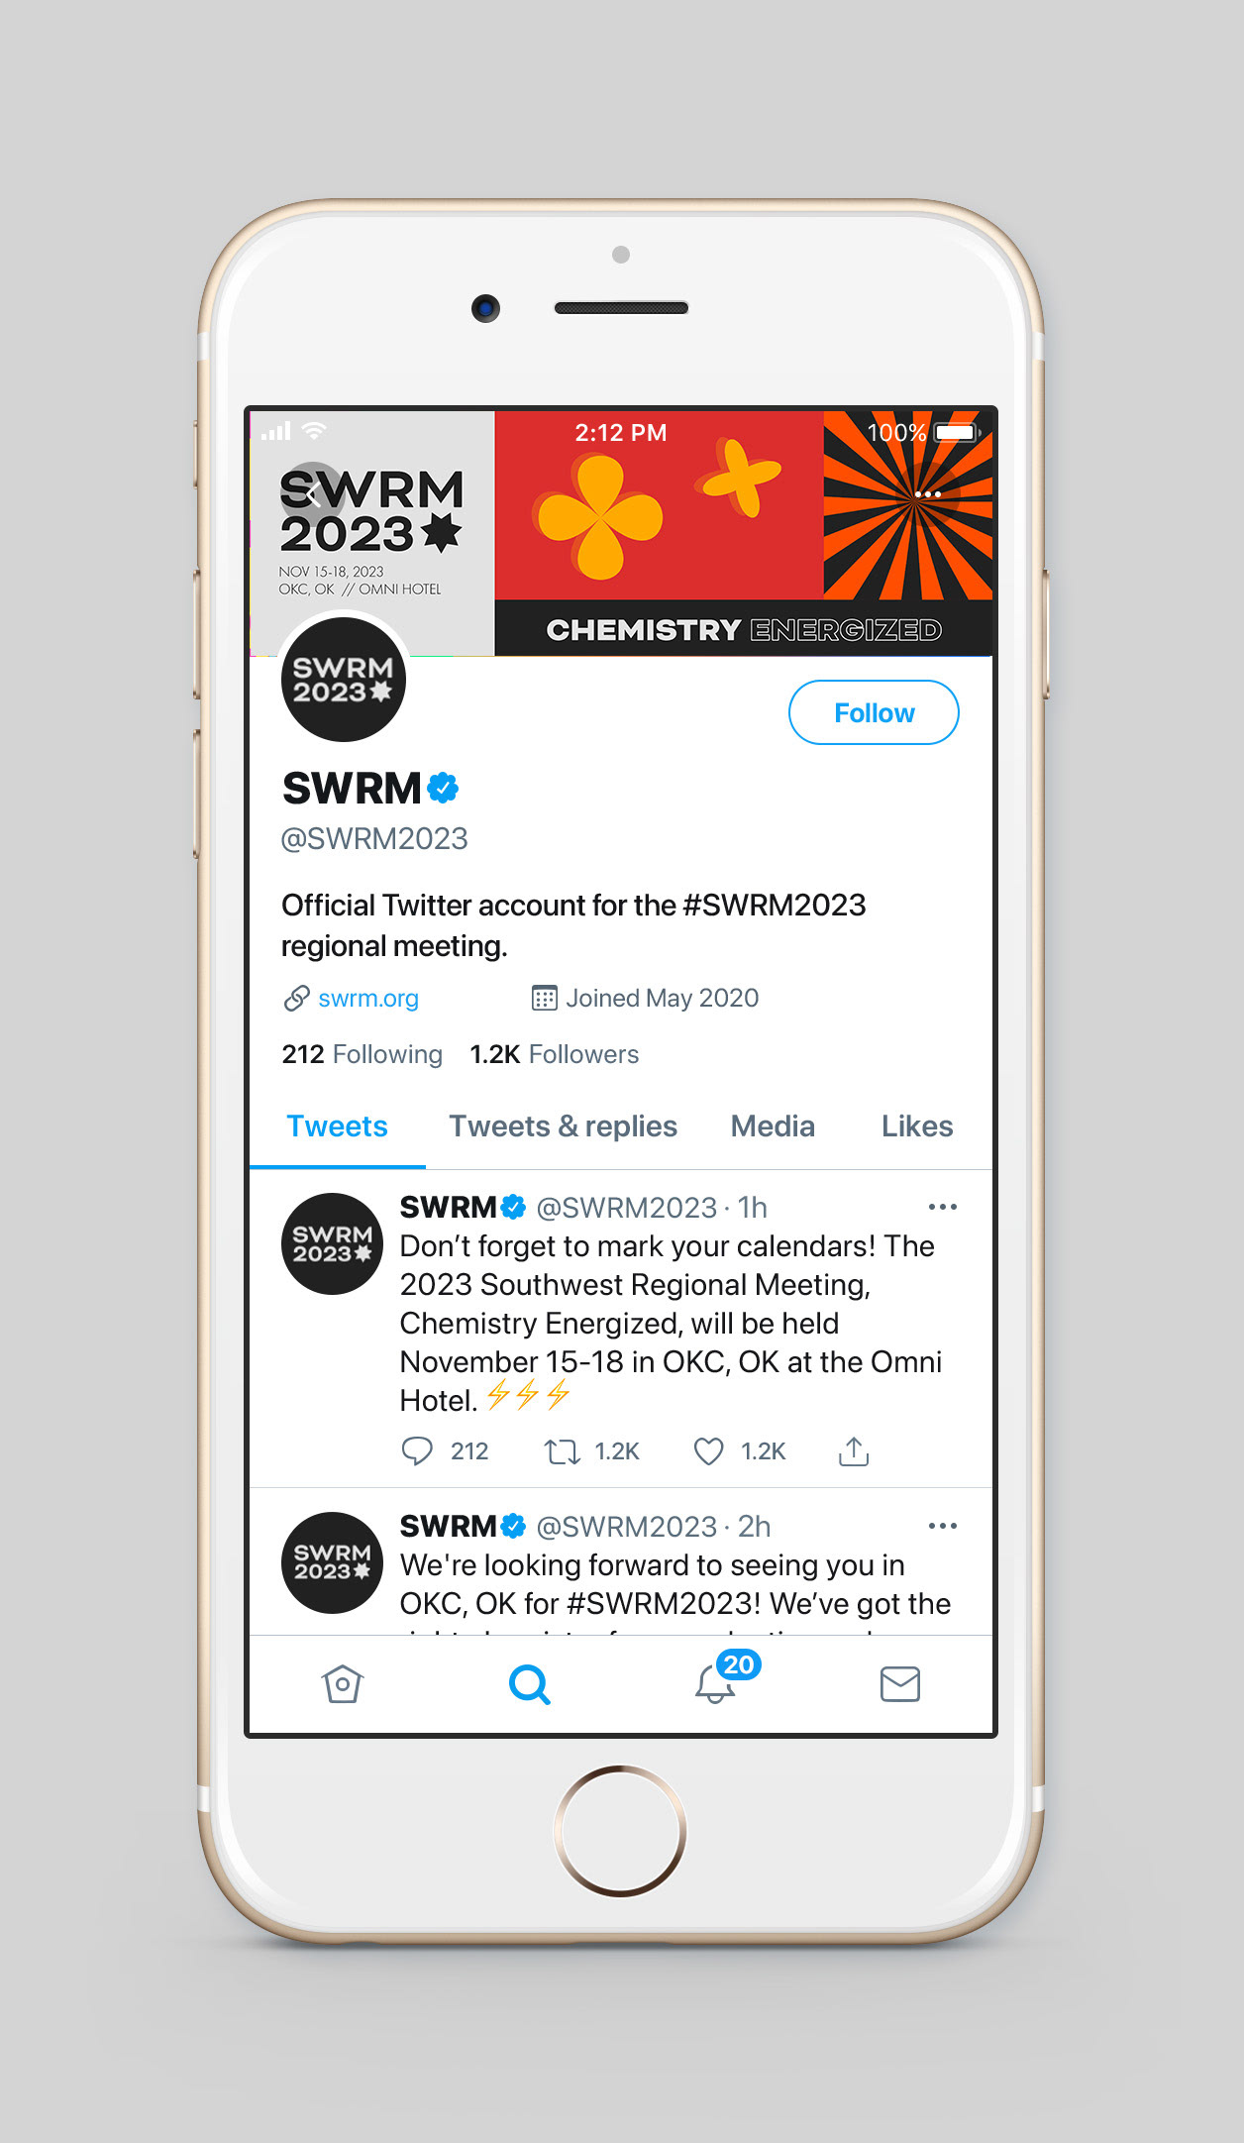Switch to Tweets & replies tab
The width and height of the screenshot is (1244, 2143).
pyautogui.click(x=563, y=1126)
